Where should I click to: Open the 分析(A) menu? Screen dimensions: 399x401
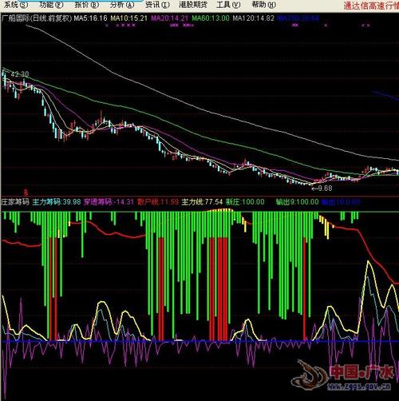pos(122,5)
